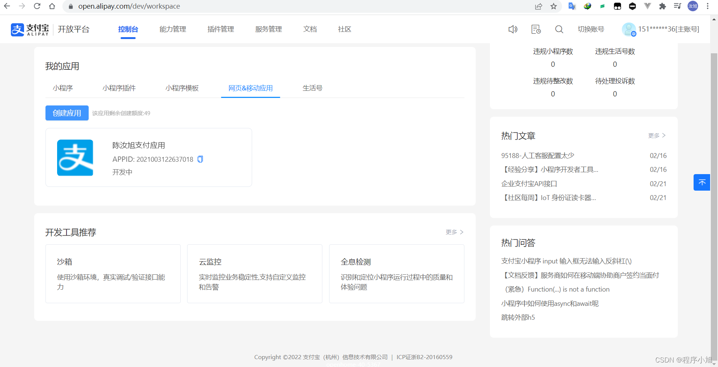Open the 服务管理 menu
Screen dimensions: 718x367
tap(269, 29)
